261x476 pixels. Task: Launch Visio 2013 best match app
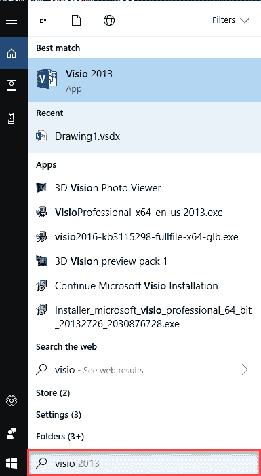tap(144, 80)
